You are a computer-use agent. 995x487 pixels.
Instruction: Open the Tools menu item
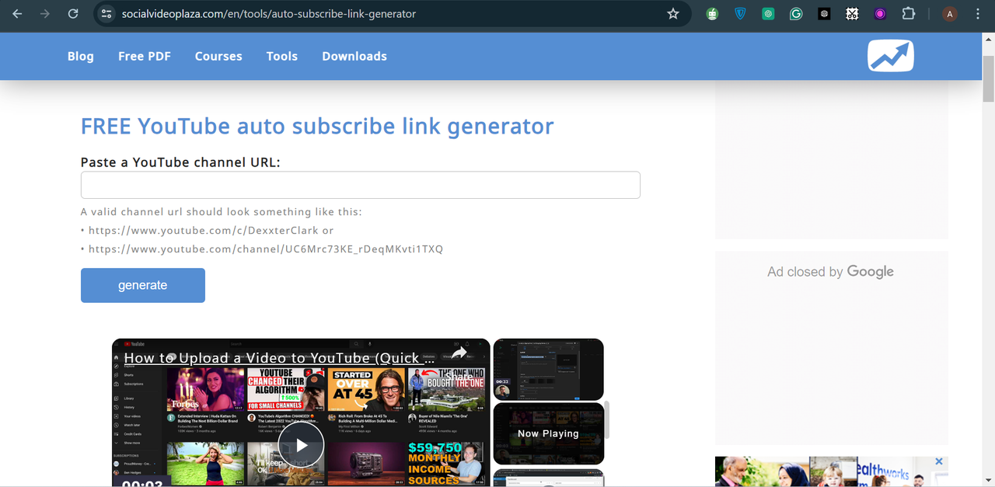tap(282, 56)
